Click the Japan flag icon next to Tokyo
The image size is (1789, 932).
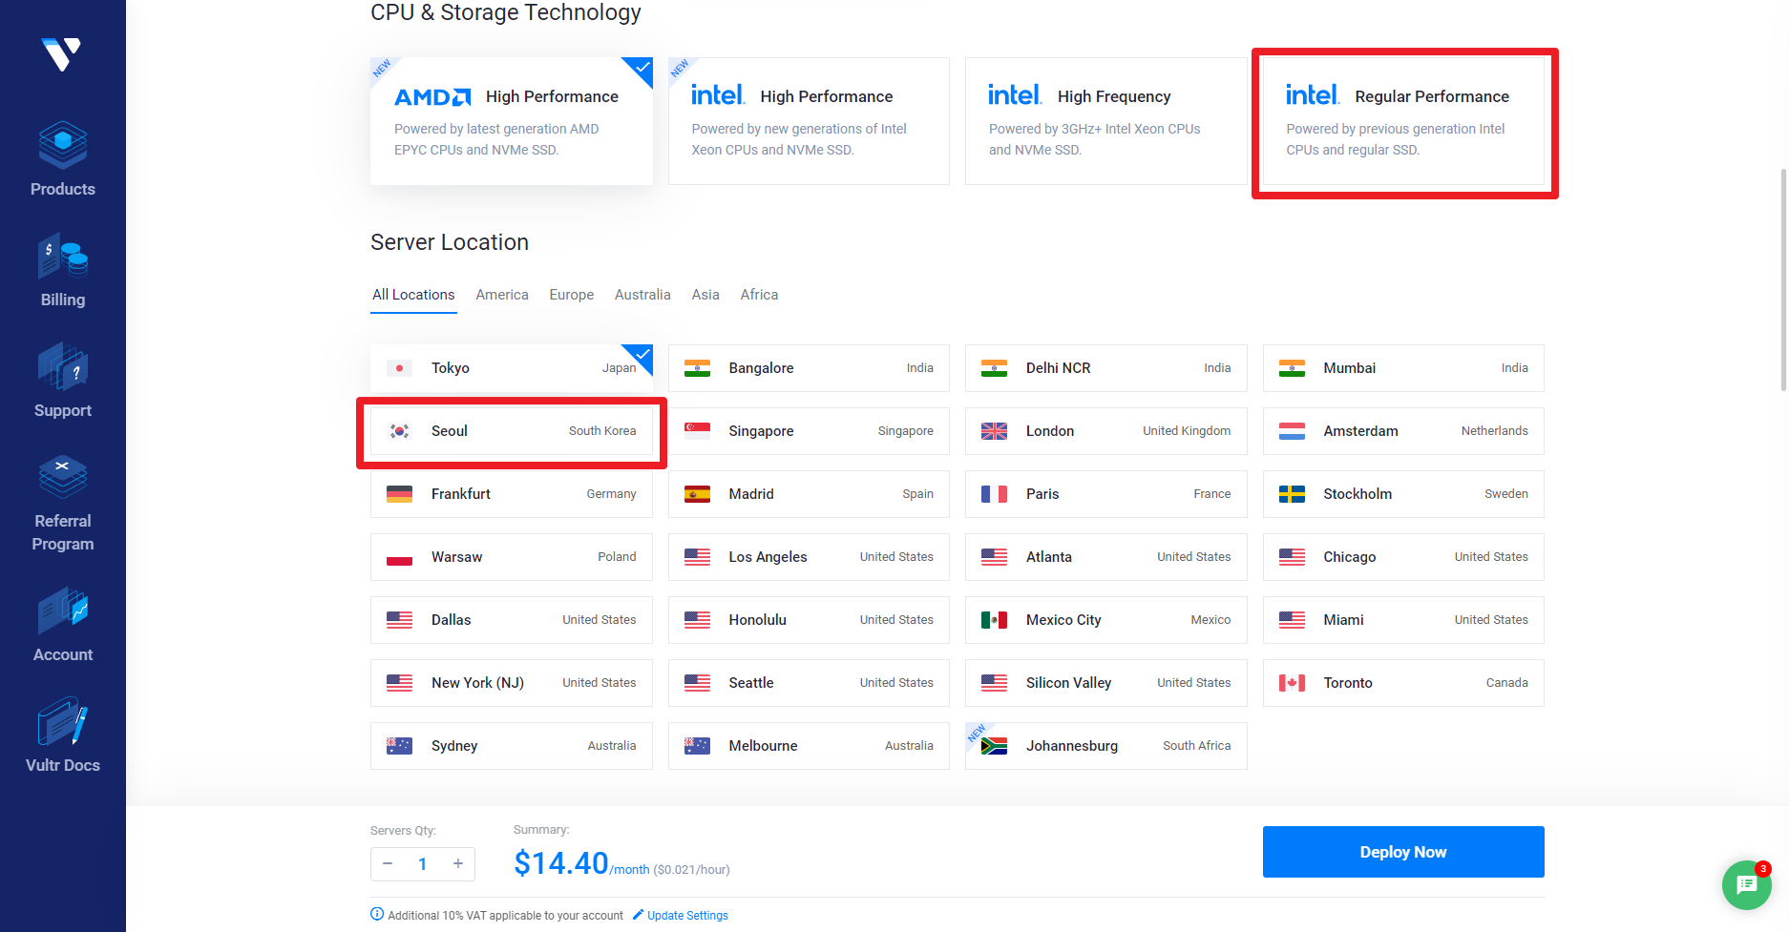pos(399,368)
